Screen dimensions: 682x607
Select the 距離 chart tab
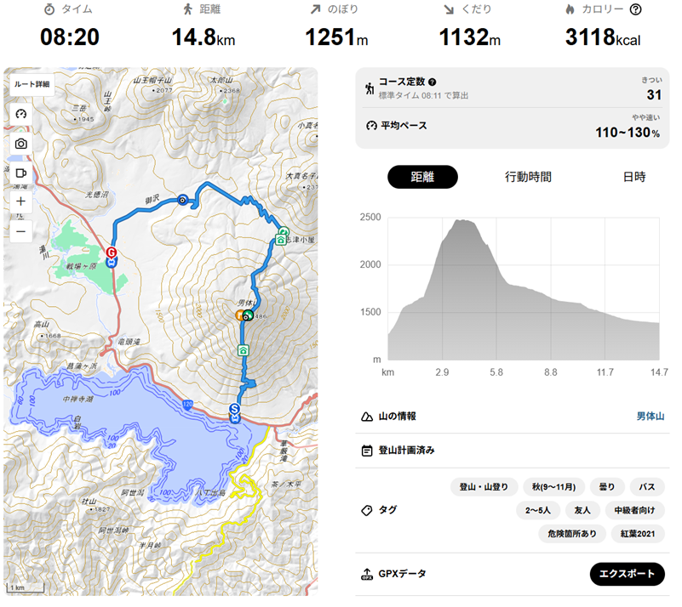click(422, 177)
